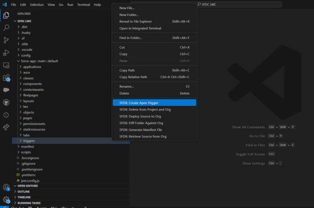Open the Manage gear icon
The width and height of the screenshot is (314, 208).
click(6, 199)
